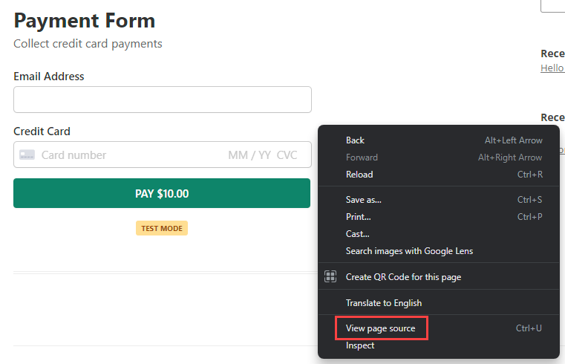
Task: Choose Inspect from the context menu
Action: pos(360,345)
